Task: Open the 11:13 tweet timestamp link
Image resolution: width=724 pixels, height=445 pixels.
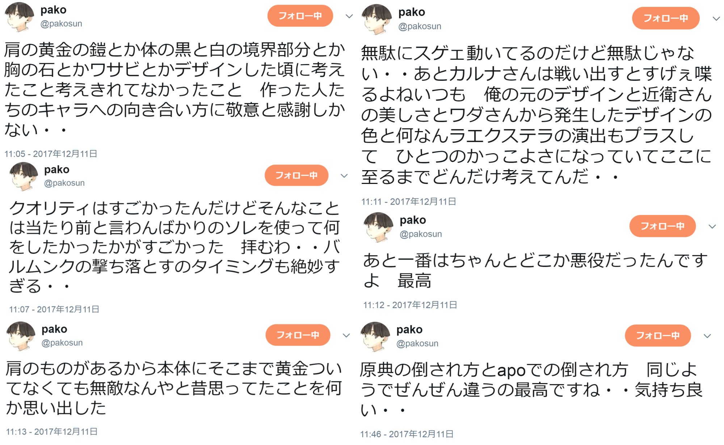Action: click(52, 432)
